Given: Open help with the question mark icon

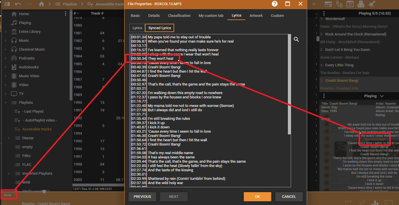Looking at the screenshot, I should [x=275, y=4].
